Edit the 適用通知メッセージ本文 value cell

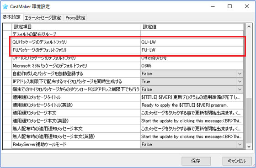tap(192, 113)
